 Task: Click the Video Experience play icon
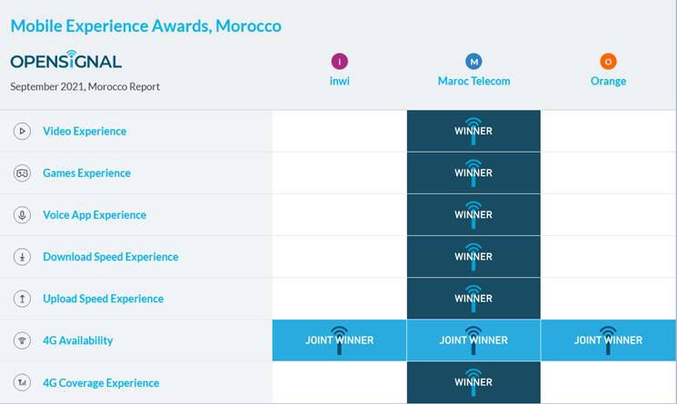click(x=22, y=132)
